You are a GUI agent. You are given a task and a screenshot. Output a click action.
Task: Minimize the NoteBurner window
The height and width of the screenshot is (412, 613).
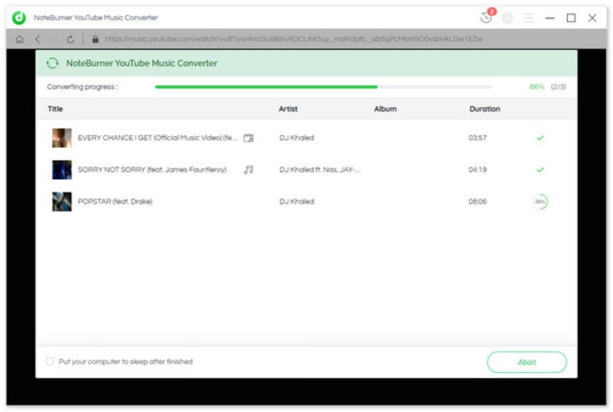pos(550,18)
